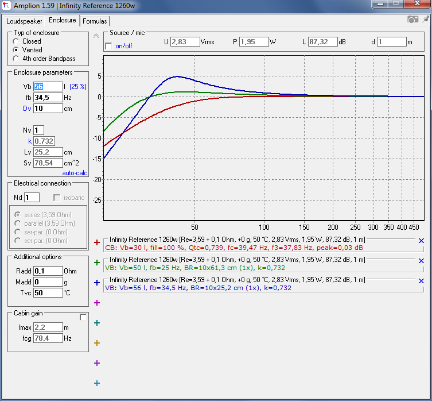
Task: Toggle the Source / mic on/off checkbox
Action: [x=109, y=46]
